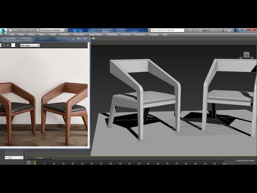This screenshot has width=257, height=193.
Task: Click the binoculars search icon
Action: 186,30
